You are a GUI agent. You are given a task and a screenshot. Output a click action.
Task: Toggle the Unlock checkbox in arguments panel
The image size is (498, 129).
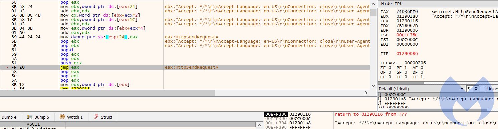(x=482, y=89)
